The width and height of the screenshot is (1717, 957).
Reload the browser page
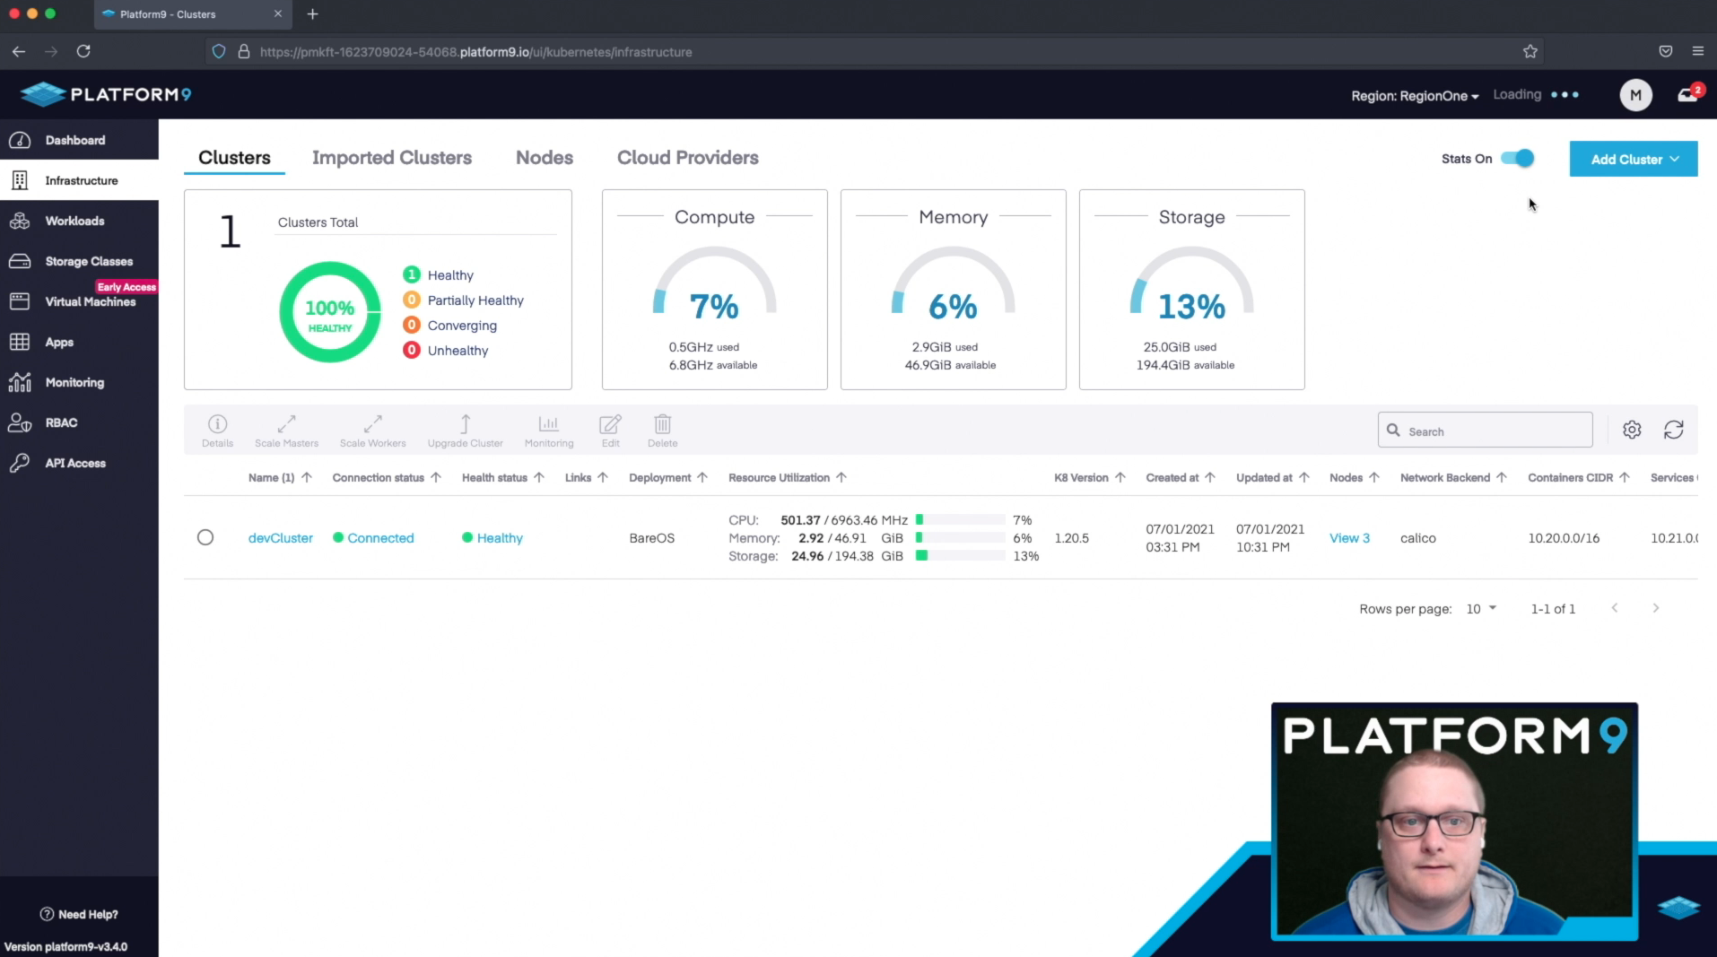pos(83,51)
